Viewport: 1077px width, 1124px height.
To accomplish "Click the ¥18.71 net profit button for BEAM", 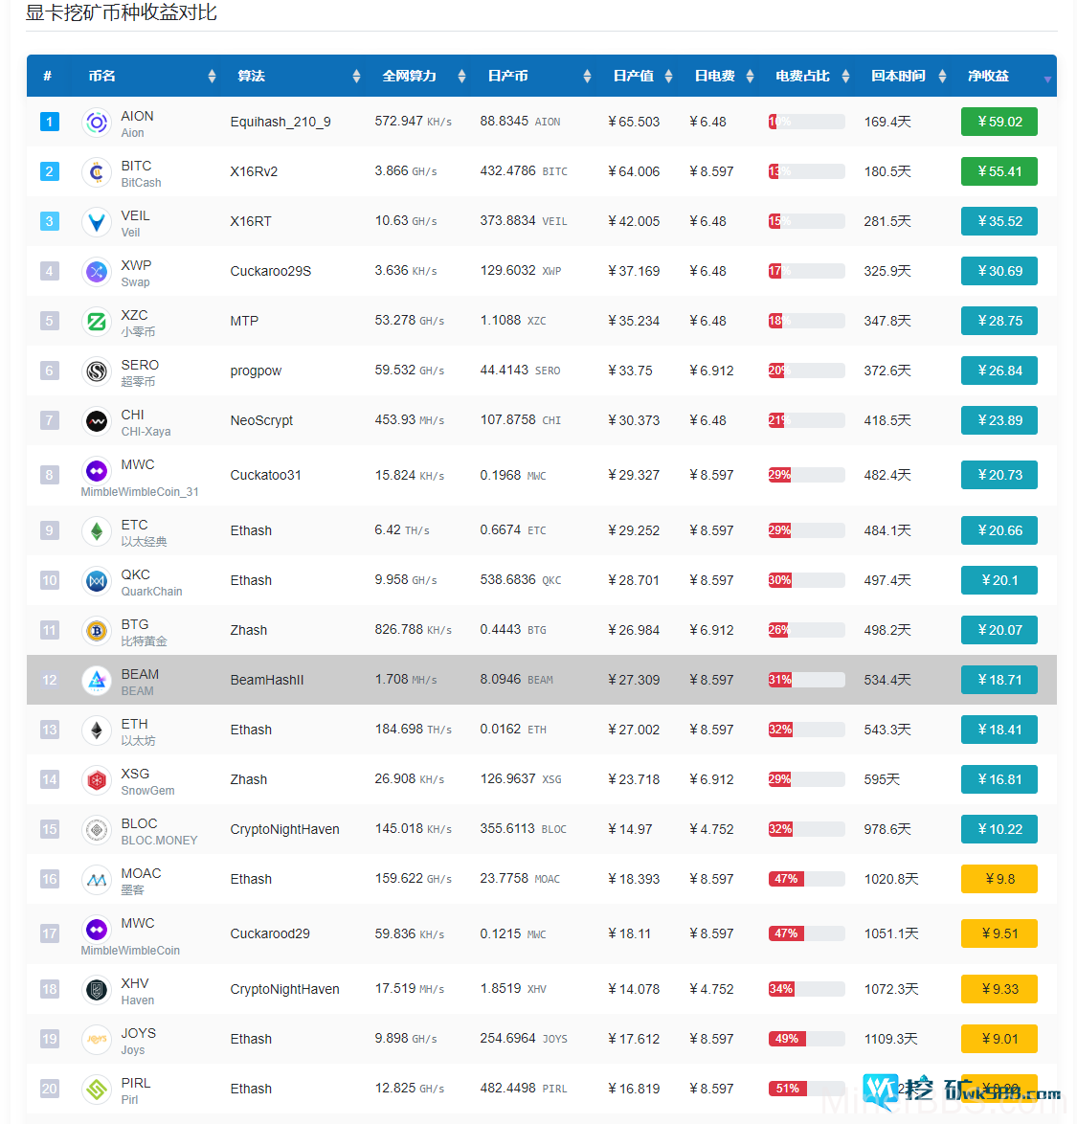I will [x=998, y=680].
